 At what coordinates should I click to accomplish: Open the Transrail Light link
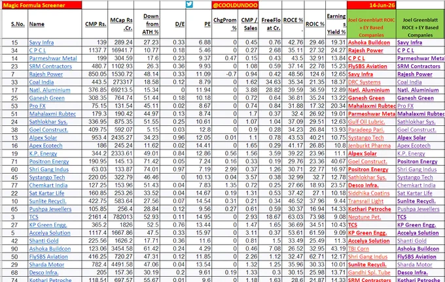[366, 201]
